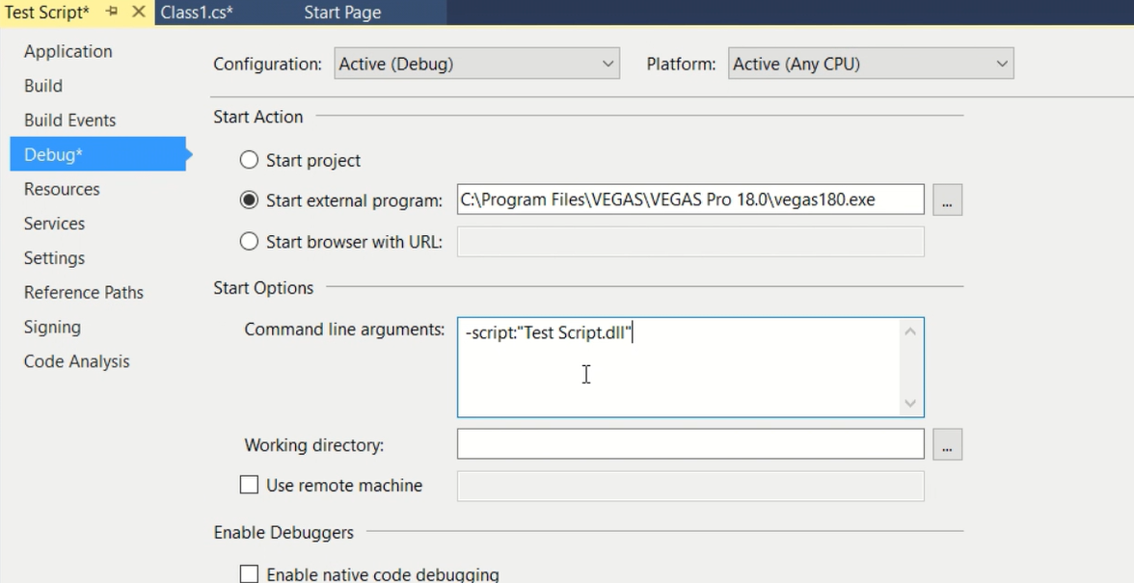Open the Configuration dropdown
1134x583 pixels.
click(476, 65)
